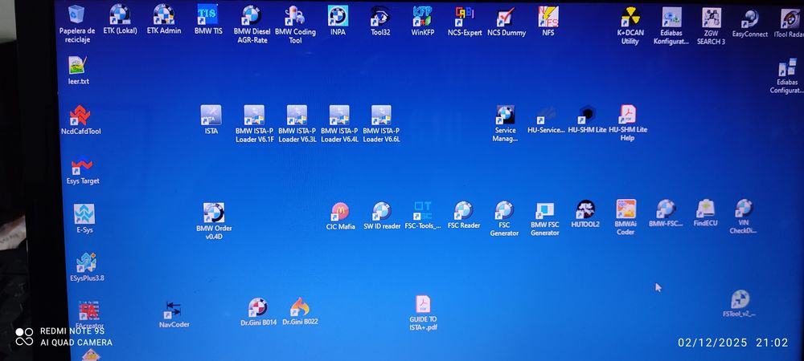
Task: Launch Esys Target shortcut
Action: (83, 170)
